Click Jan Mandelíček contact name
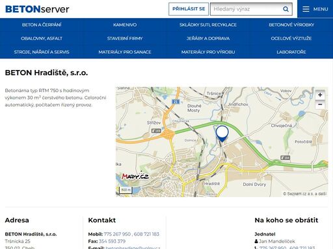The image size is (333, 249). pos(277,241)
